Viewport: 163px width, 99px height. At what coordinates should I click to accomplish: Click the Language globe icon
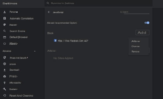pyautogui.click(x=5, y=64)
